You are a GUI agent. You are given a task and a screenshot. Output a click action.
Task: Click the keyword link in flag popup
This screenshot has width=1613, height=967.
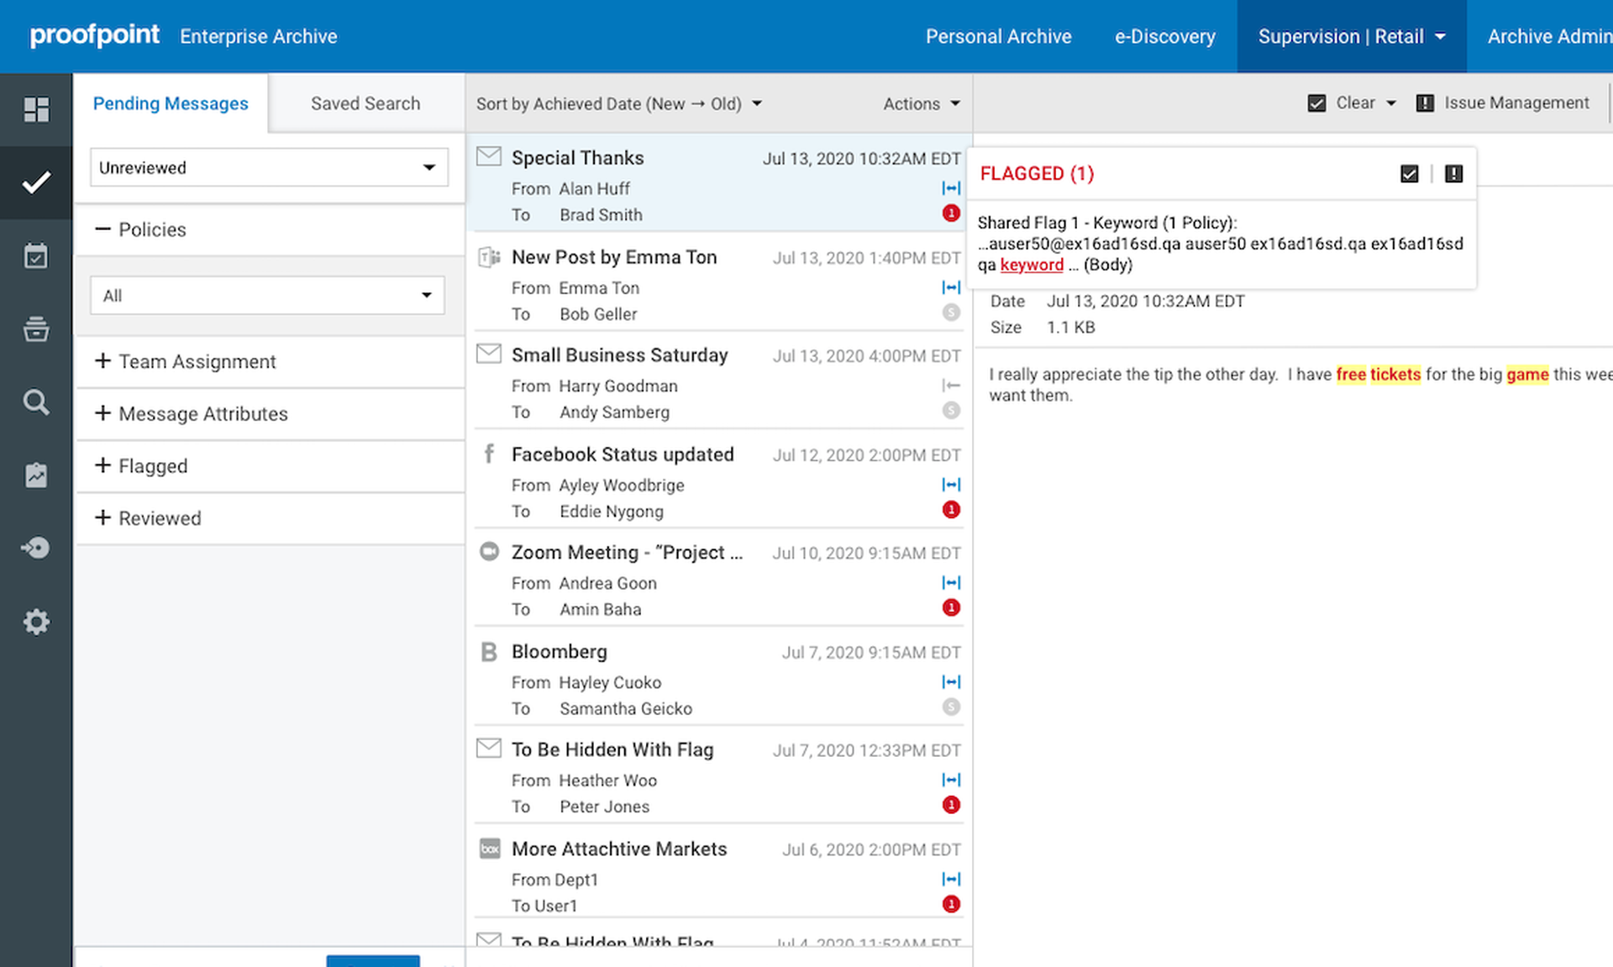pyautogui.click(x=1032, y=265)
